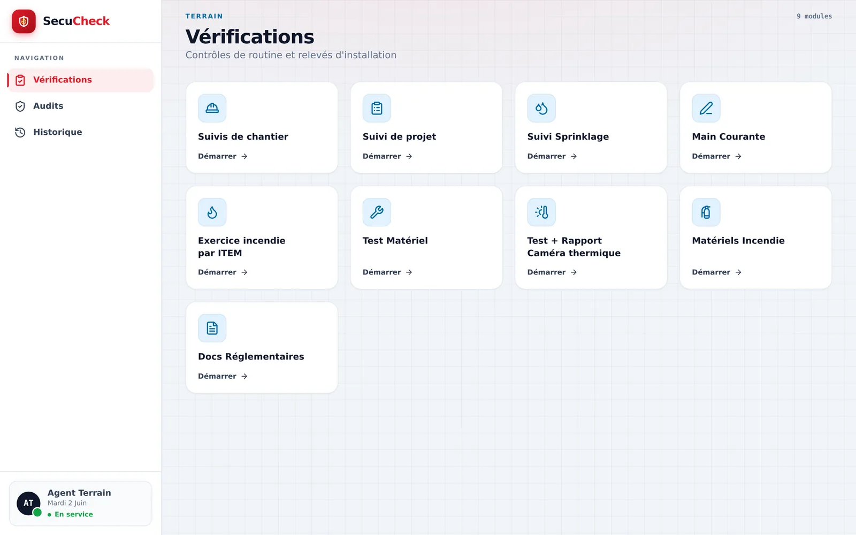856x535 pixels.
Task: Click the arrow next to Démarrer for Suivi Sprinklage
Action: point(574,156)
